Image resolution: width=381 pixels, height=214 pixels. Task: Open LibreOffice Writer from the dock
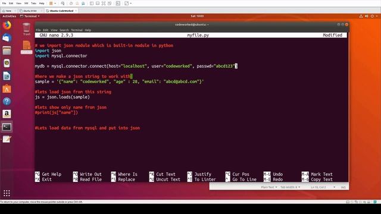click(x=7, y=76)
